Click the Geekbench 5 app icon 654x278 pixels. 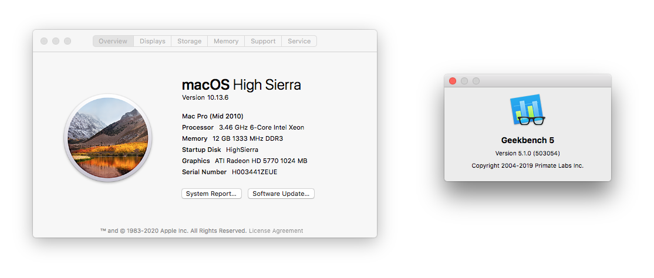pyautogui.click(x=528, y=110)
